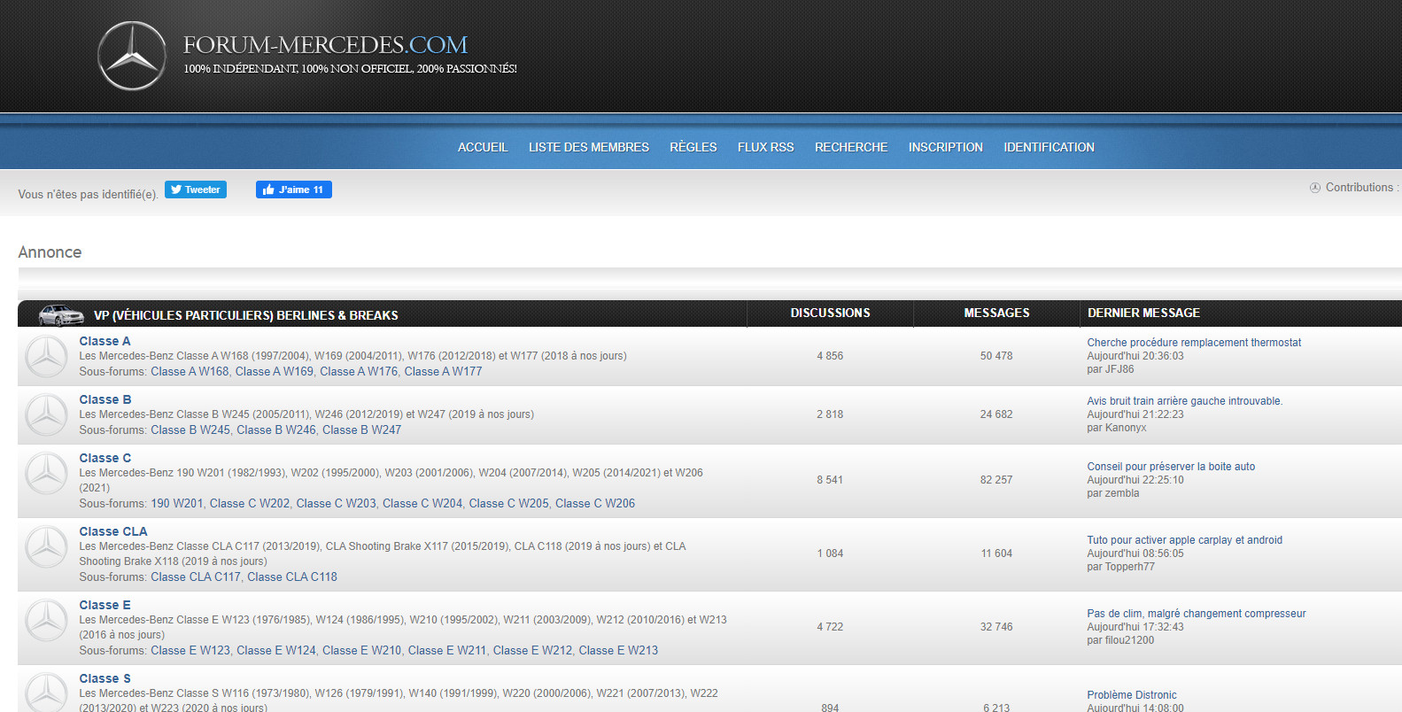The image size is (1402, 712).
Task: Open sub-forum Classe A W177
Action: [x=443, y=371]
